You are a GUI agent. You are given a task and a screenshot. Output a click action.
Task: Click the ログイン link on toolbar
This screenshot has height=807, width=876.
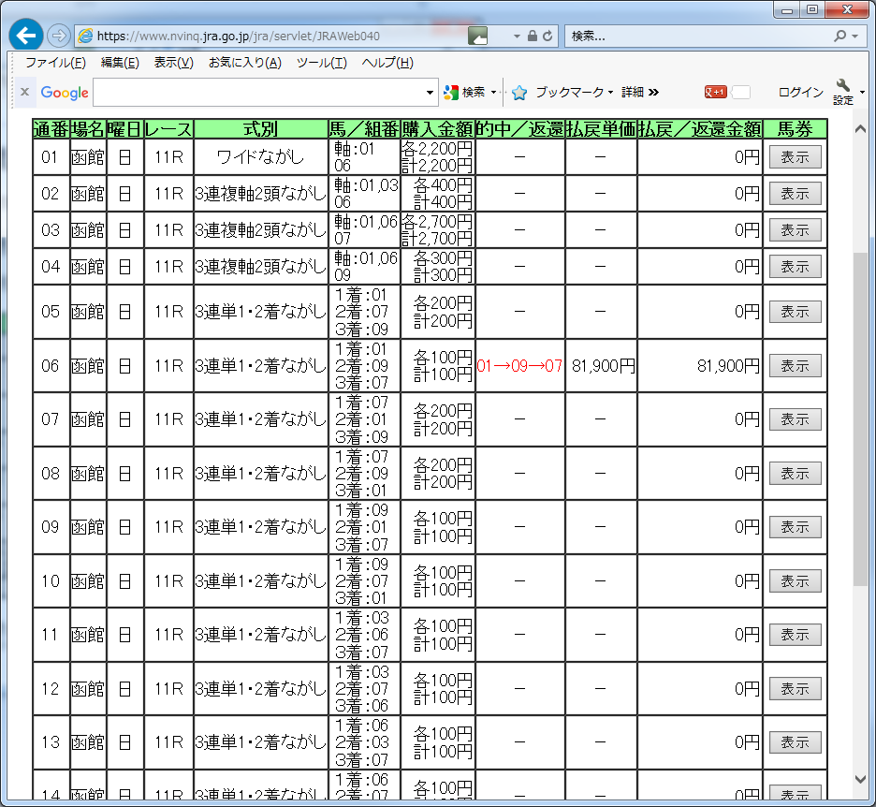click(800, 92)
